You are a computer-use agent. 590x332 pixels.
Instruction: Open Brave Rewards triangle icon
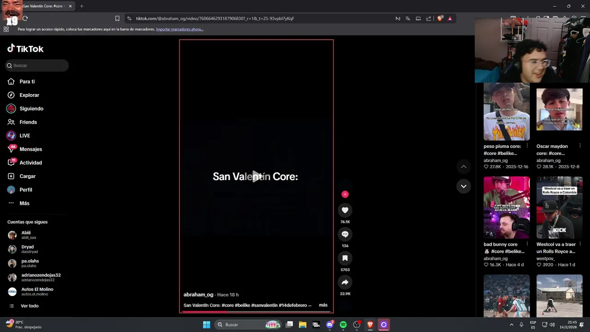pyautogui.click(x=450, y=18)
